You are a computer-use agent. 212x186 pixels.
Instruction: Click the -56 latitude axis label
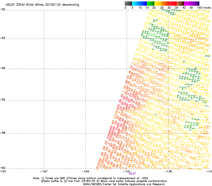click(3, 99)
